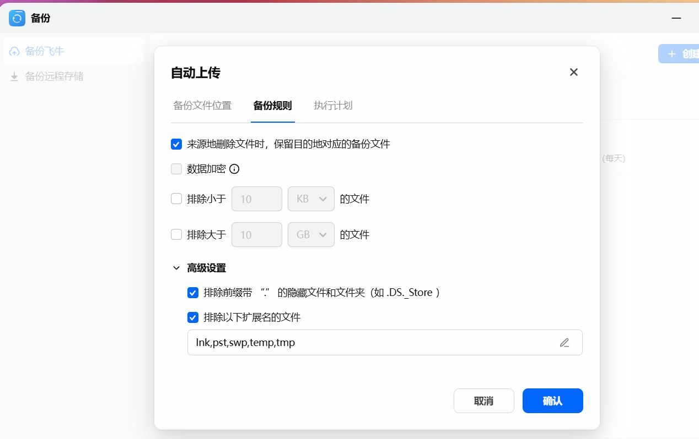Image resolution: width=699 pixels, height=439 pixels.
Task: Click the 自动上传 dialog title
Action: (196, 73)
